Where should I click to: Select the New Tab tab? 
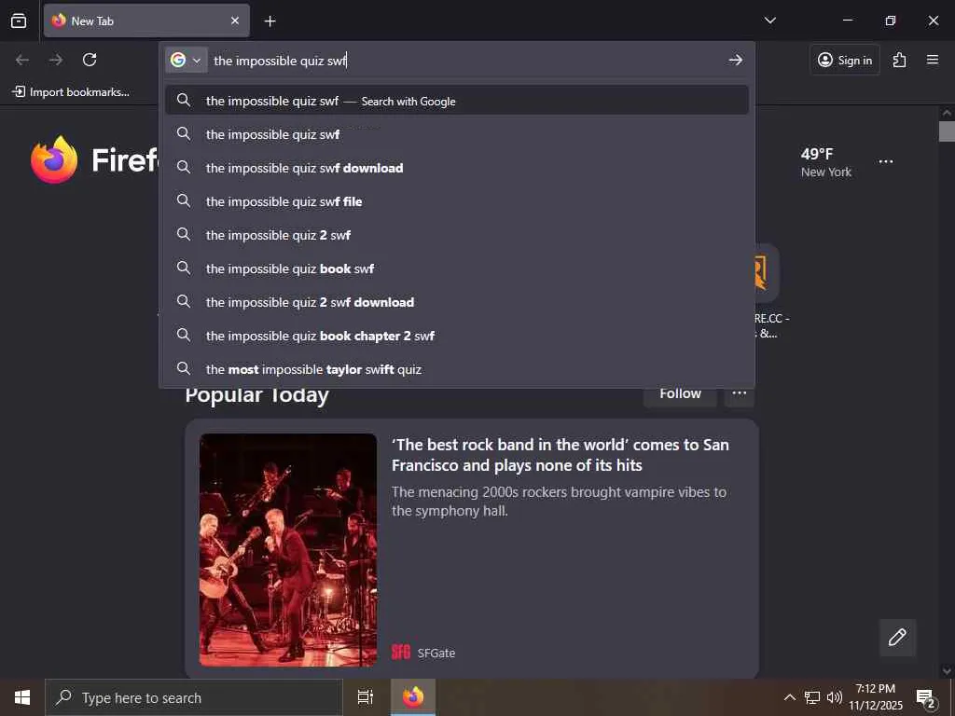coord(146,21)
